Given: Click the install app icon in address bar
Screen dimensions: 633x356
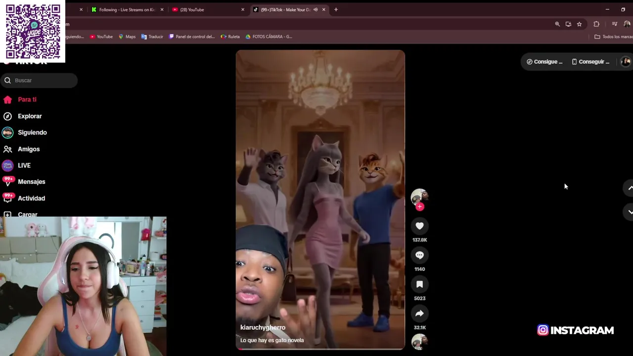Looking at the screenshot, I should pos(568,24).
